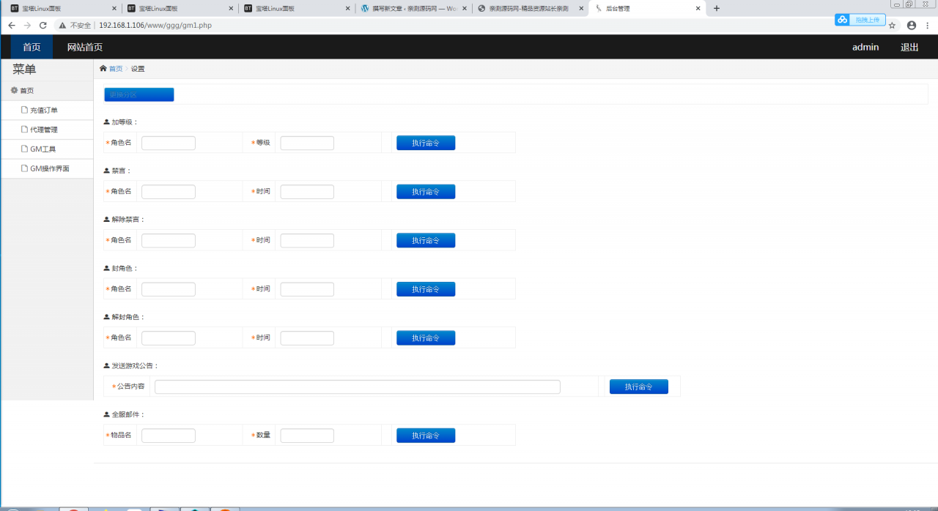
Task: Open new browser tab with plus icon
Action: point(717,8)
